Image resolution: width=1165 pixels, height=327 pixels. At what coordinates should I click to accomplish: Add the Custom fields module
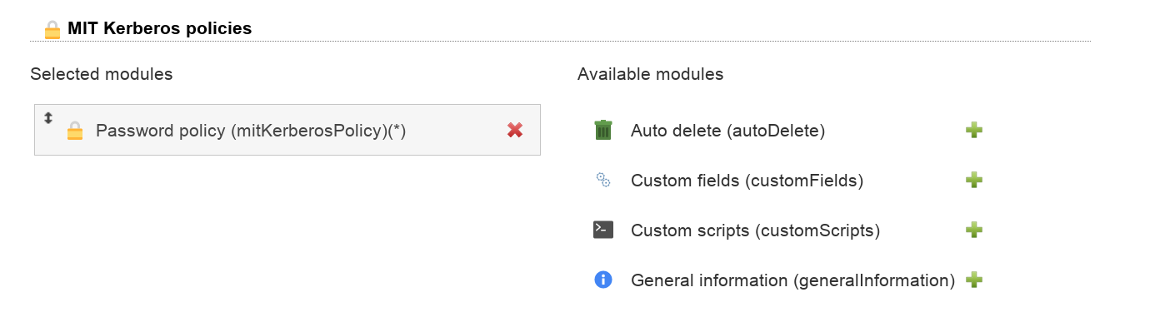pos(973,181)
